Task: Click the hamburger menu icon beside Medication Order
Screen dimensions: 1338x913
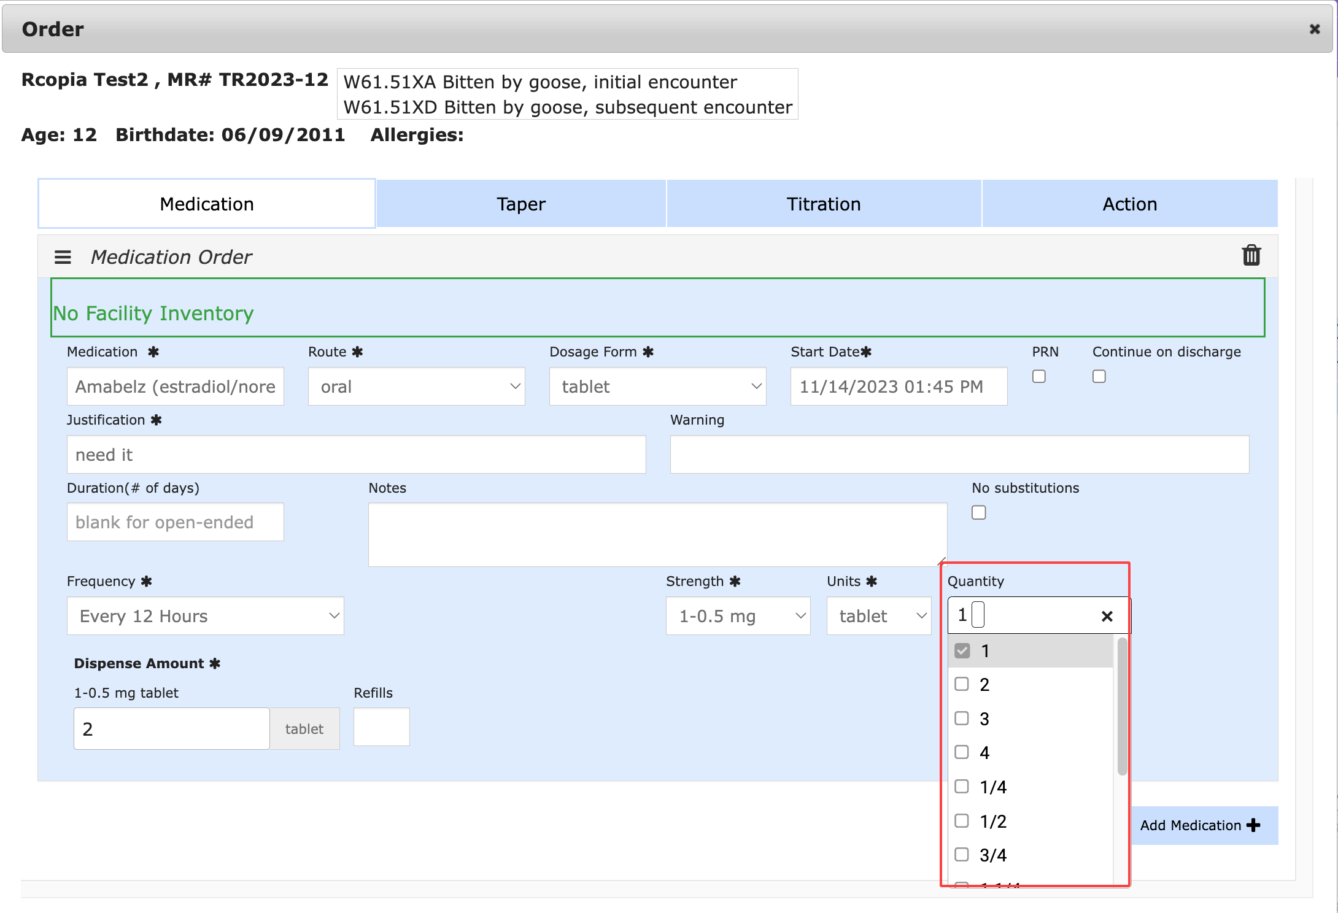Action: [63, 257]
